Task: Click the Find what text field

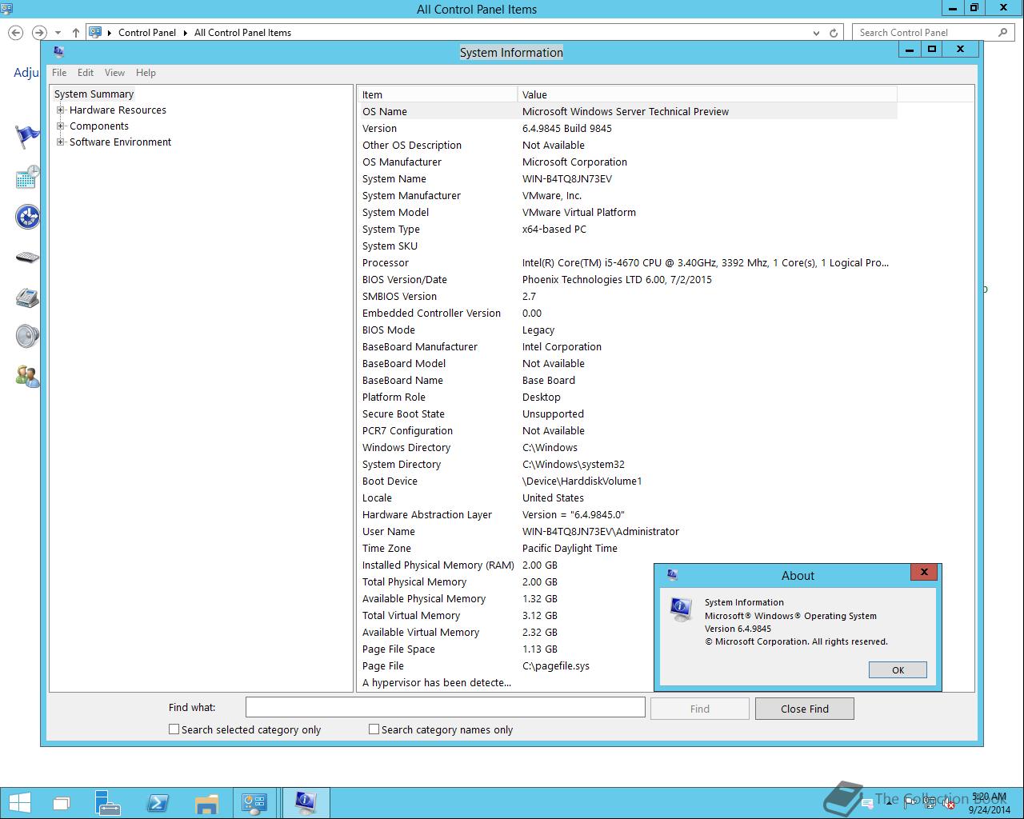Action: click(x=446, y=707)
